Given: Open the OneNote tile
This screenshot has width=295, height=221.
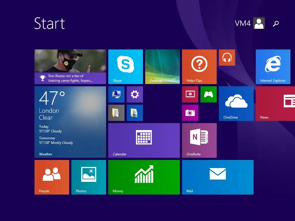Looking at the screenshot, I should pos(199,140).
